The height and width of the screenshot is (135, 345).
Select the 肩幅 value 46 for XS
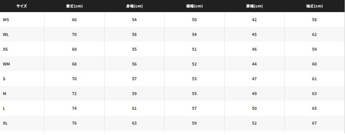(x=254, y=49)
